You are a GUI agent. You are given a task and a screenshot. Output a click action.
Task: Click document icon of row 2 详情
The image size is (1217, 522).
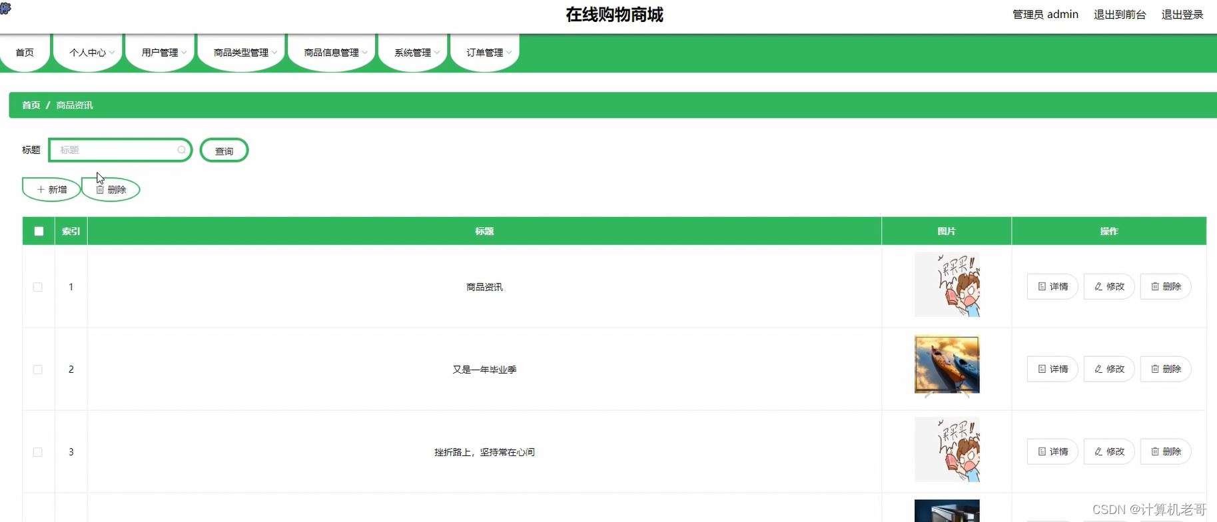point(1042,369)
